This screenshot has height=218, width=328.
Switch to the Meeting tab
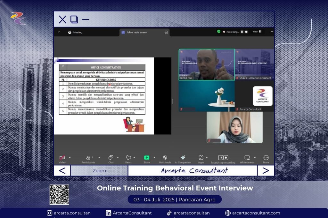[x=75, y=32]
